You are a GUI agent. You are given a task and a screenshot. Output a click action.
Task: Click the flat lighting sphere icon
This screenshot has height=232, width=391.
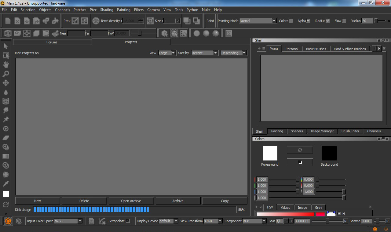[197, 33]
